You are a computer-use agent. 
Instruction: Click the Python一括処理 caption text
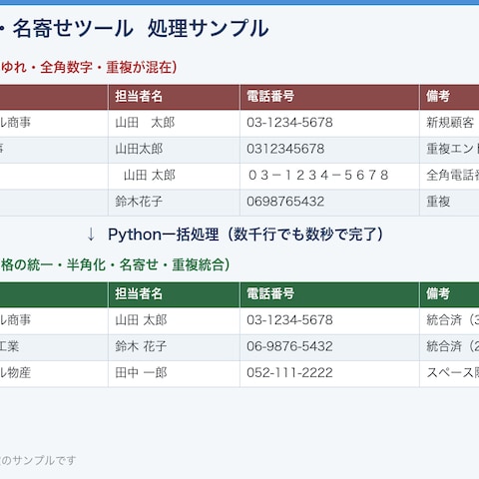(245, 235)
